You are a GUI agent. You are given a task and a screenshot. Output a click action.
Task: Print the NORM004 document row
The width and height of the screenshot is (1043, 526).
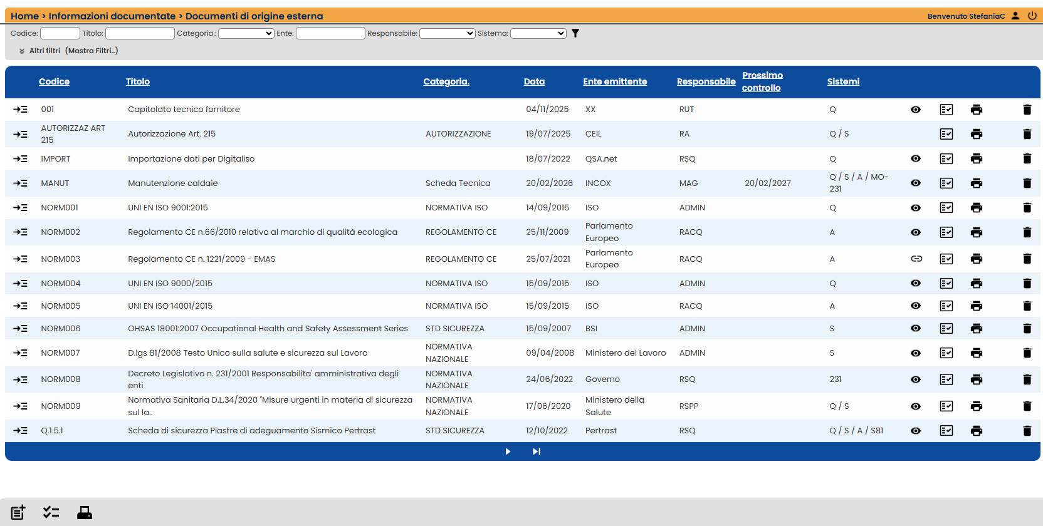[x=977, y=284]
